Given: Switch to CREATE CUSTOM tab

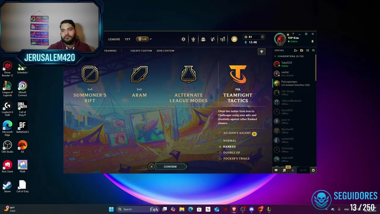Looking at the screenshot, I should [141, 51].
